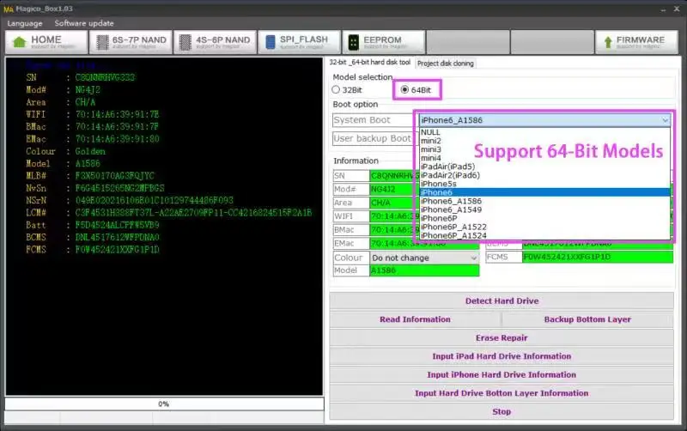Click the Stop button
Image resolution: width=687 pixels, height=431 pixels.
(x=502, y=412)
